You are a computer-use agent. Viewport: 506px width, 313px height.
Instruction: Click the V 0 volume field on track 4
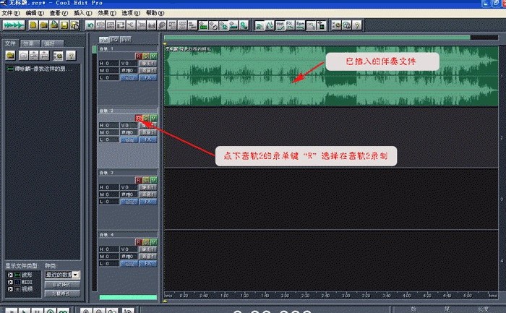(x=129, y=249)
